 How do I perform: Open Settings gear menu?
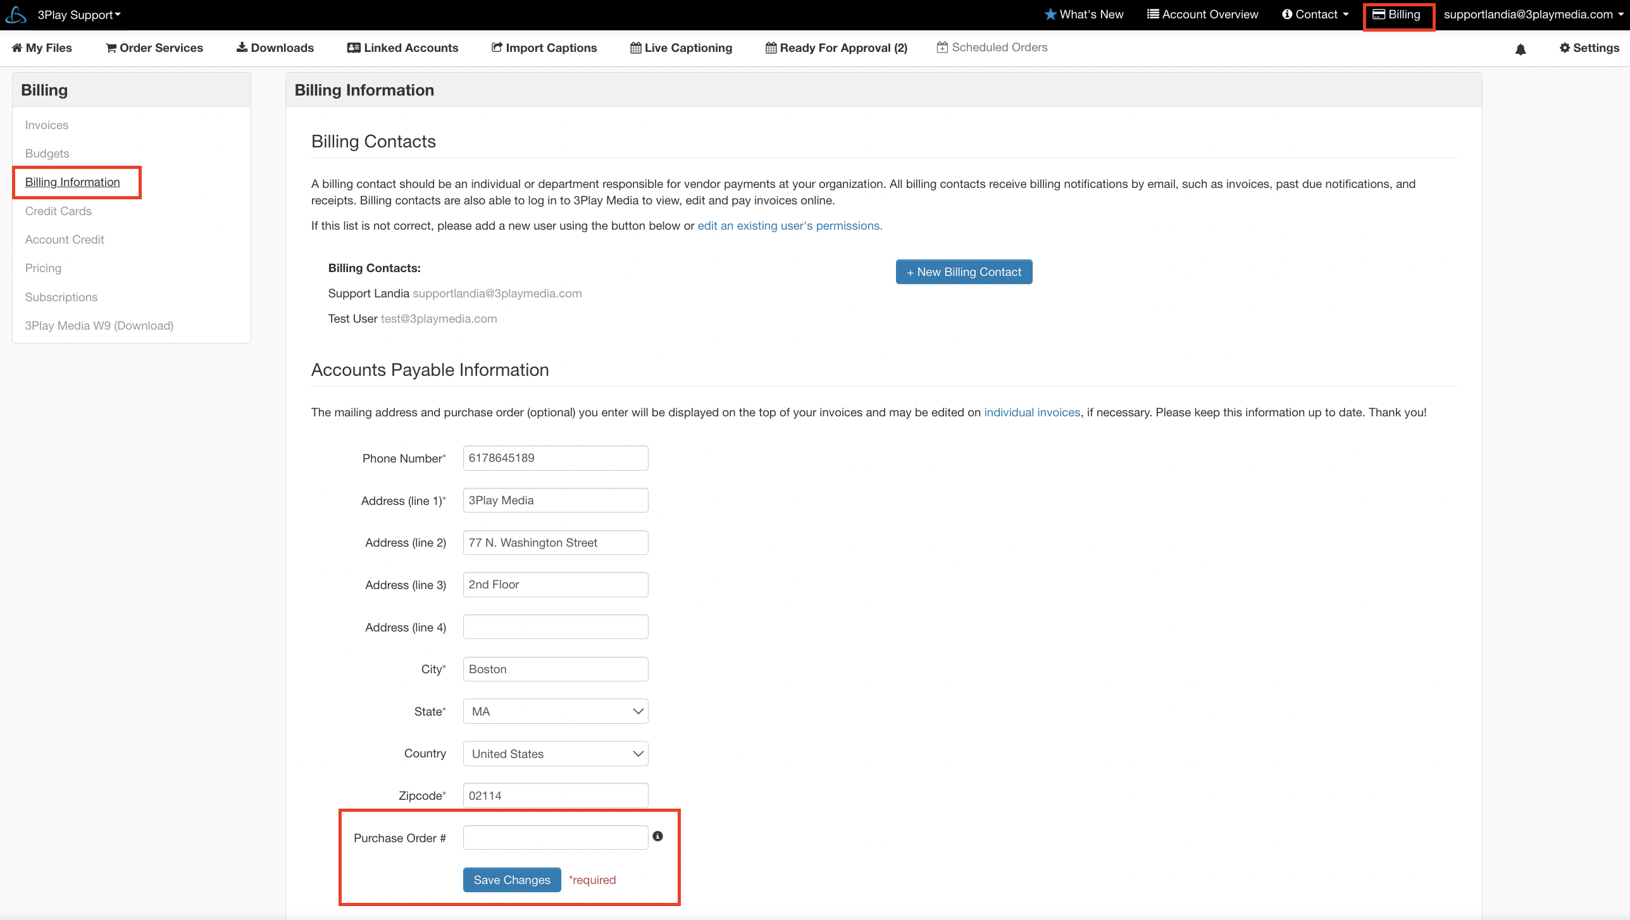1590,48
